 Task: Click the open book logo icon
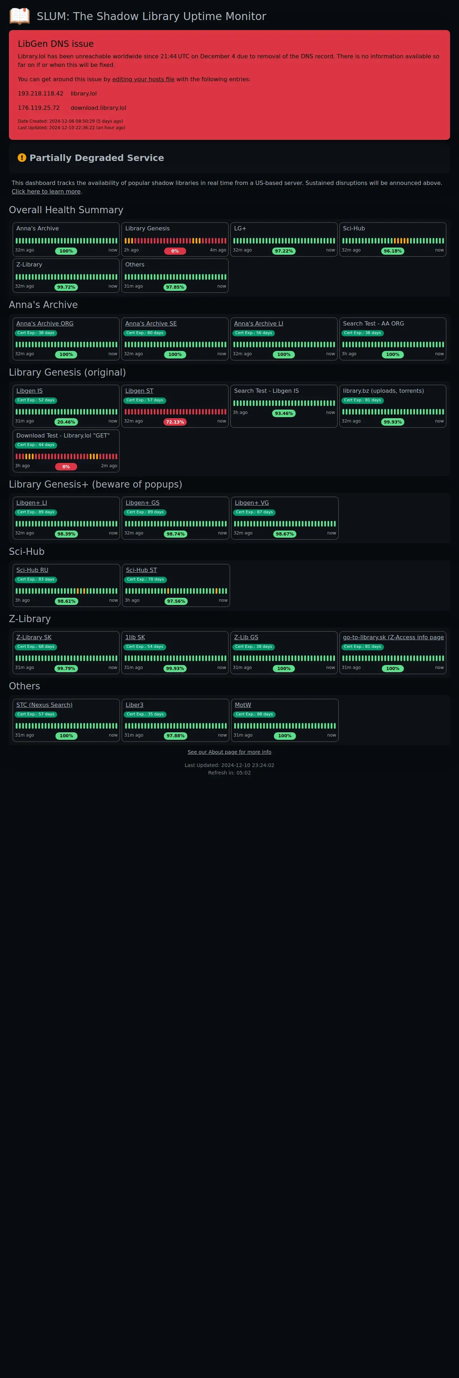[20, 16]
